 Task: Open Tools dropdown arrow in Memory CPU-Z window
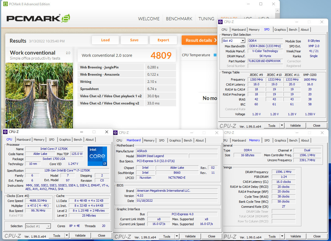[282, 236]
